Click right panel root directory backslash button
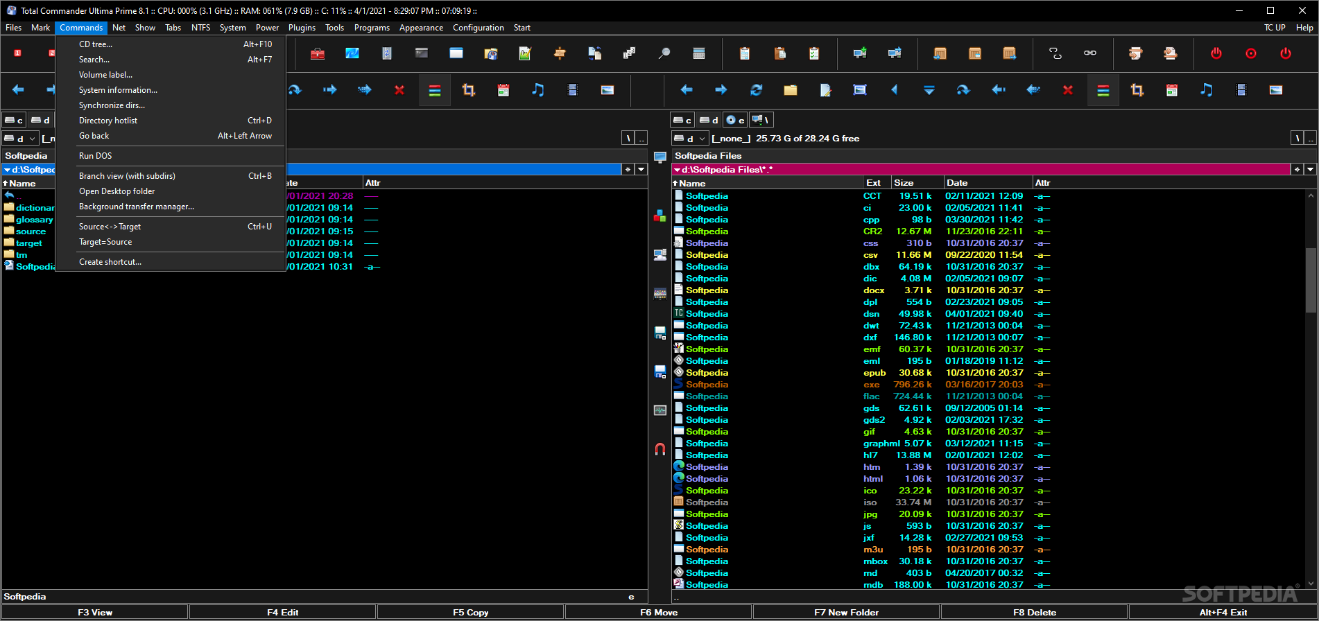This screenshot has width=1319, height=621. tap(1297, 139)
